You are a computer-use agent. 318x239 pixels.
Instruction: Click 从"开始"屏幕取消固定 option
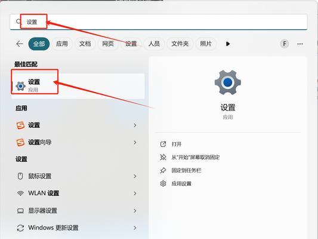(196, 157)
